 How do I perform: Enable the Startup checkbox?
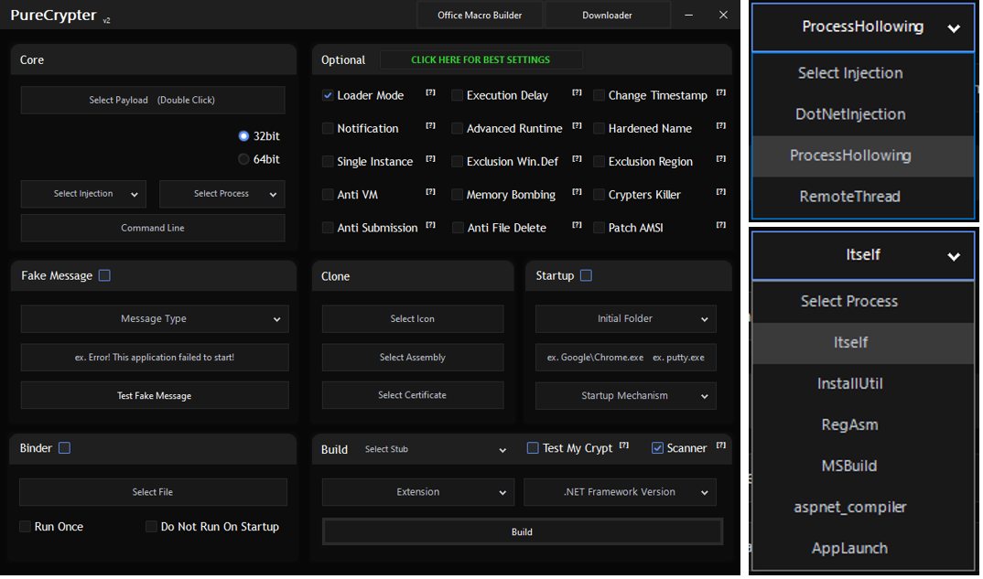pyautogui.click(x=586, y=275)
